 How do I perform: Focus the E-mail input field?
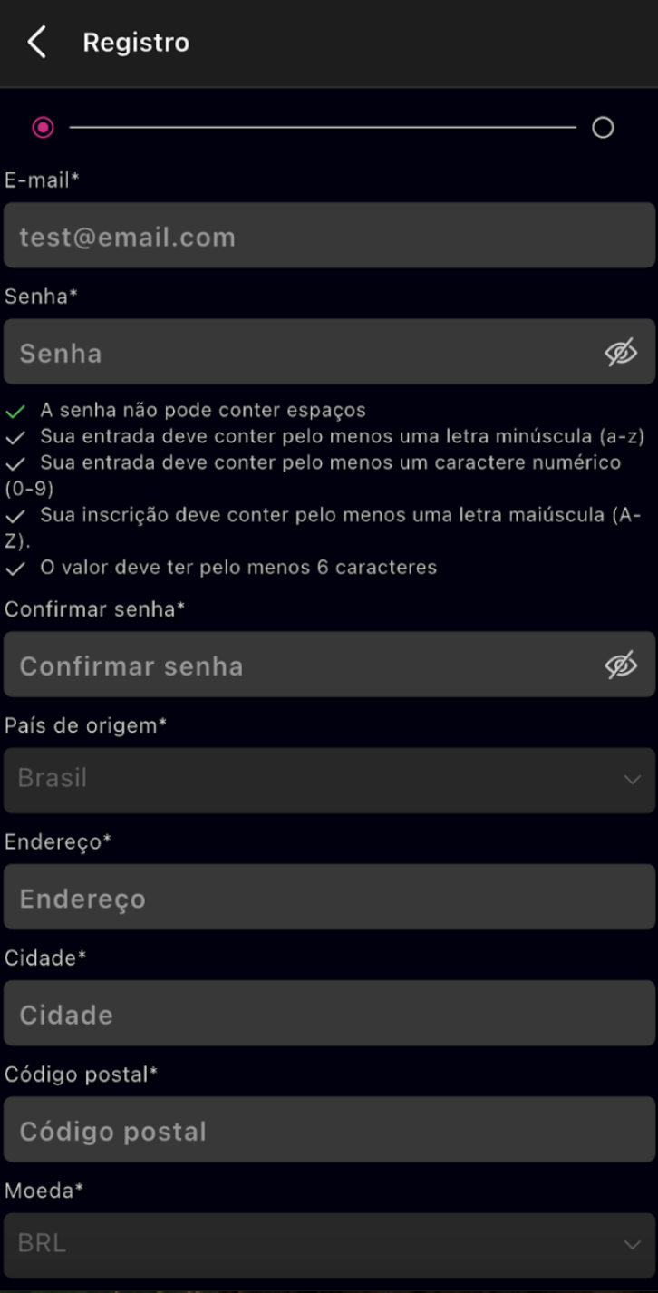(x=328, y=237)
